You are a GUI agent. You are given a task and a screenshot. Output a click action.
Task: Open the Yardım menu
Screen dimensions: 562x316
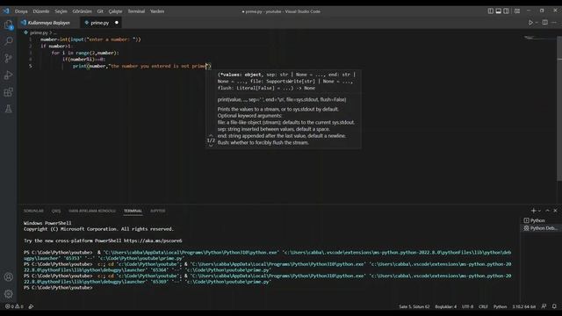(157, 11)
